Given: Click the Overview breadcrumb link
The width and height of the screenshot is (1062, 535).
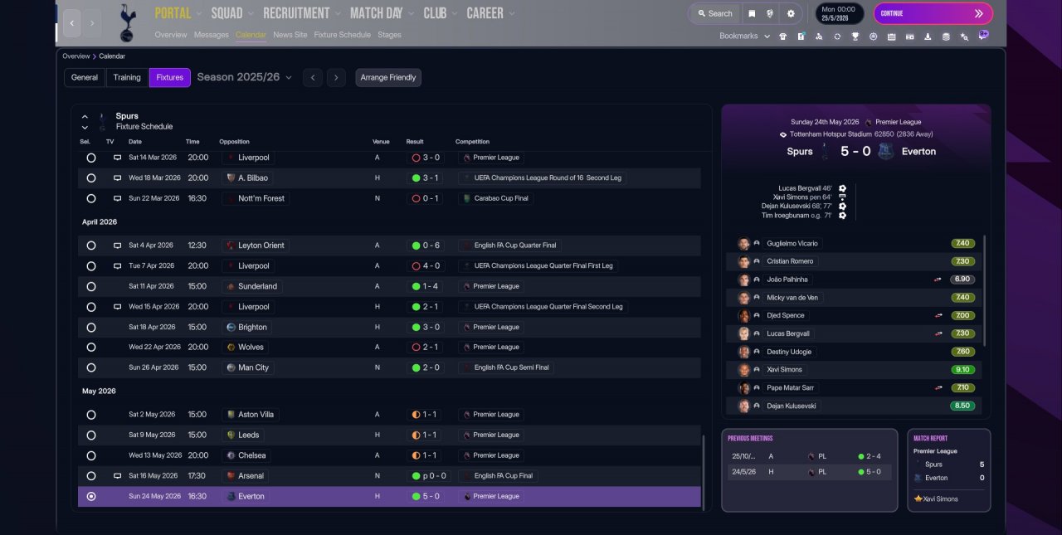Looking at the screenshot, I should (x=76, y=56).
